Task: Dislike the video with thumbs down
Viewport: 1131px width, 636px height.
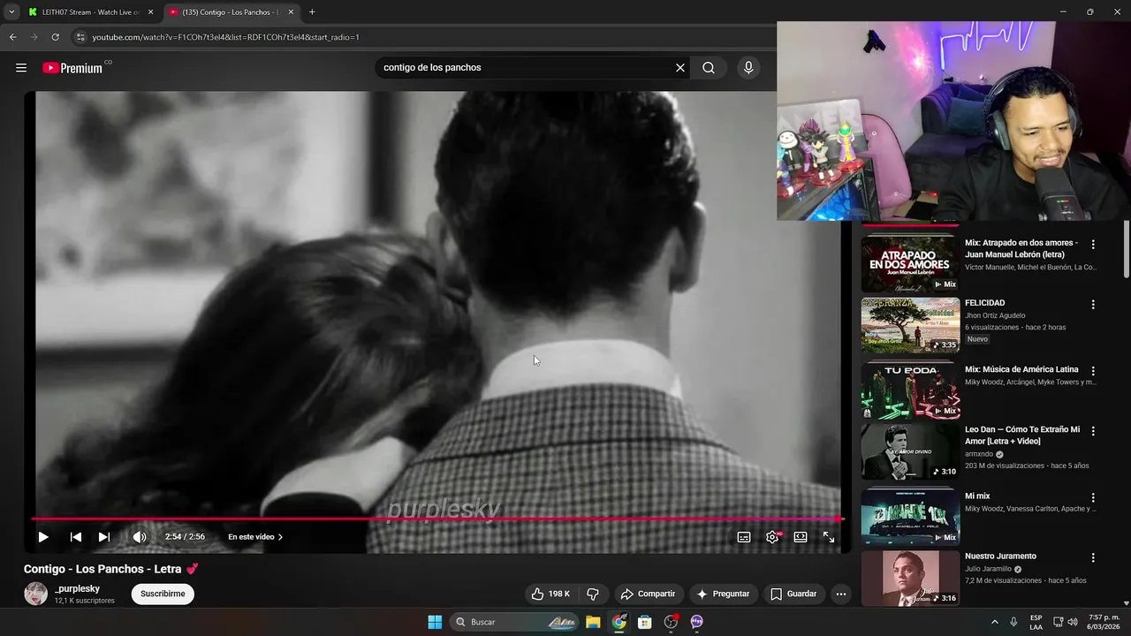Action: tap(593, 594)
